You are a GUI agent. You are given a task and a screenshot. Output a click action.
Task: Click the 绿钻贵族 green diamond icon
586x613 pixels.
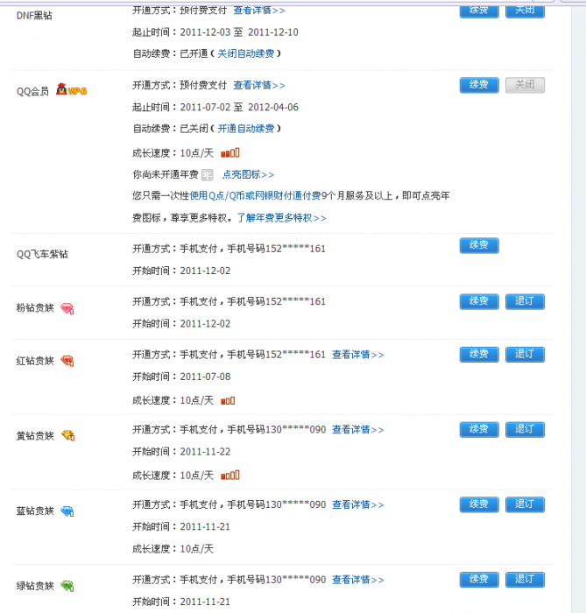point(67,586)
